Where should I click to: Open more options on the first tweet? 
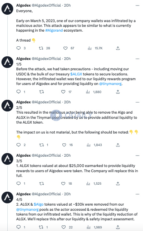click(137, 6)
